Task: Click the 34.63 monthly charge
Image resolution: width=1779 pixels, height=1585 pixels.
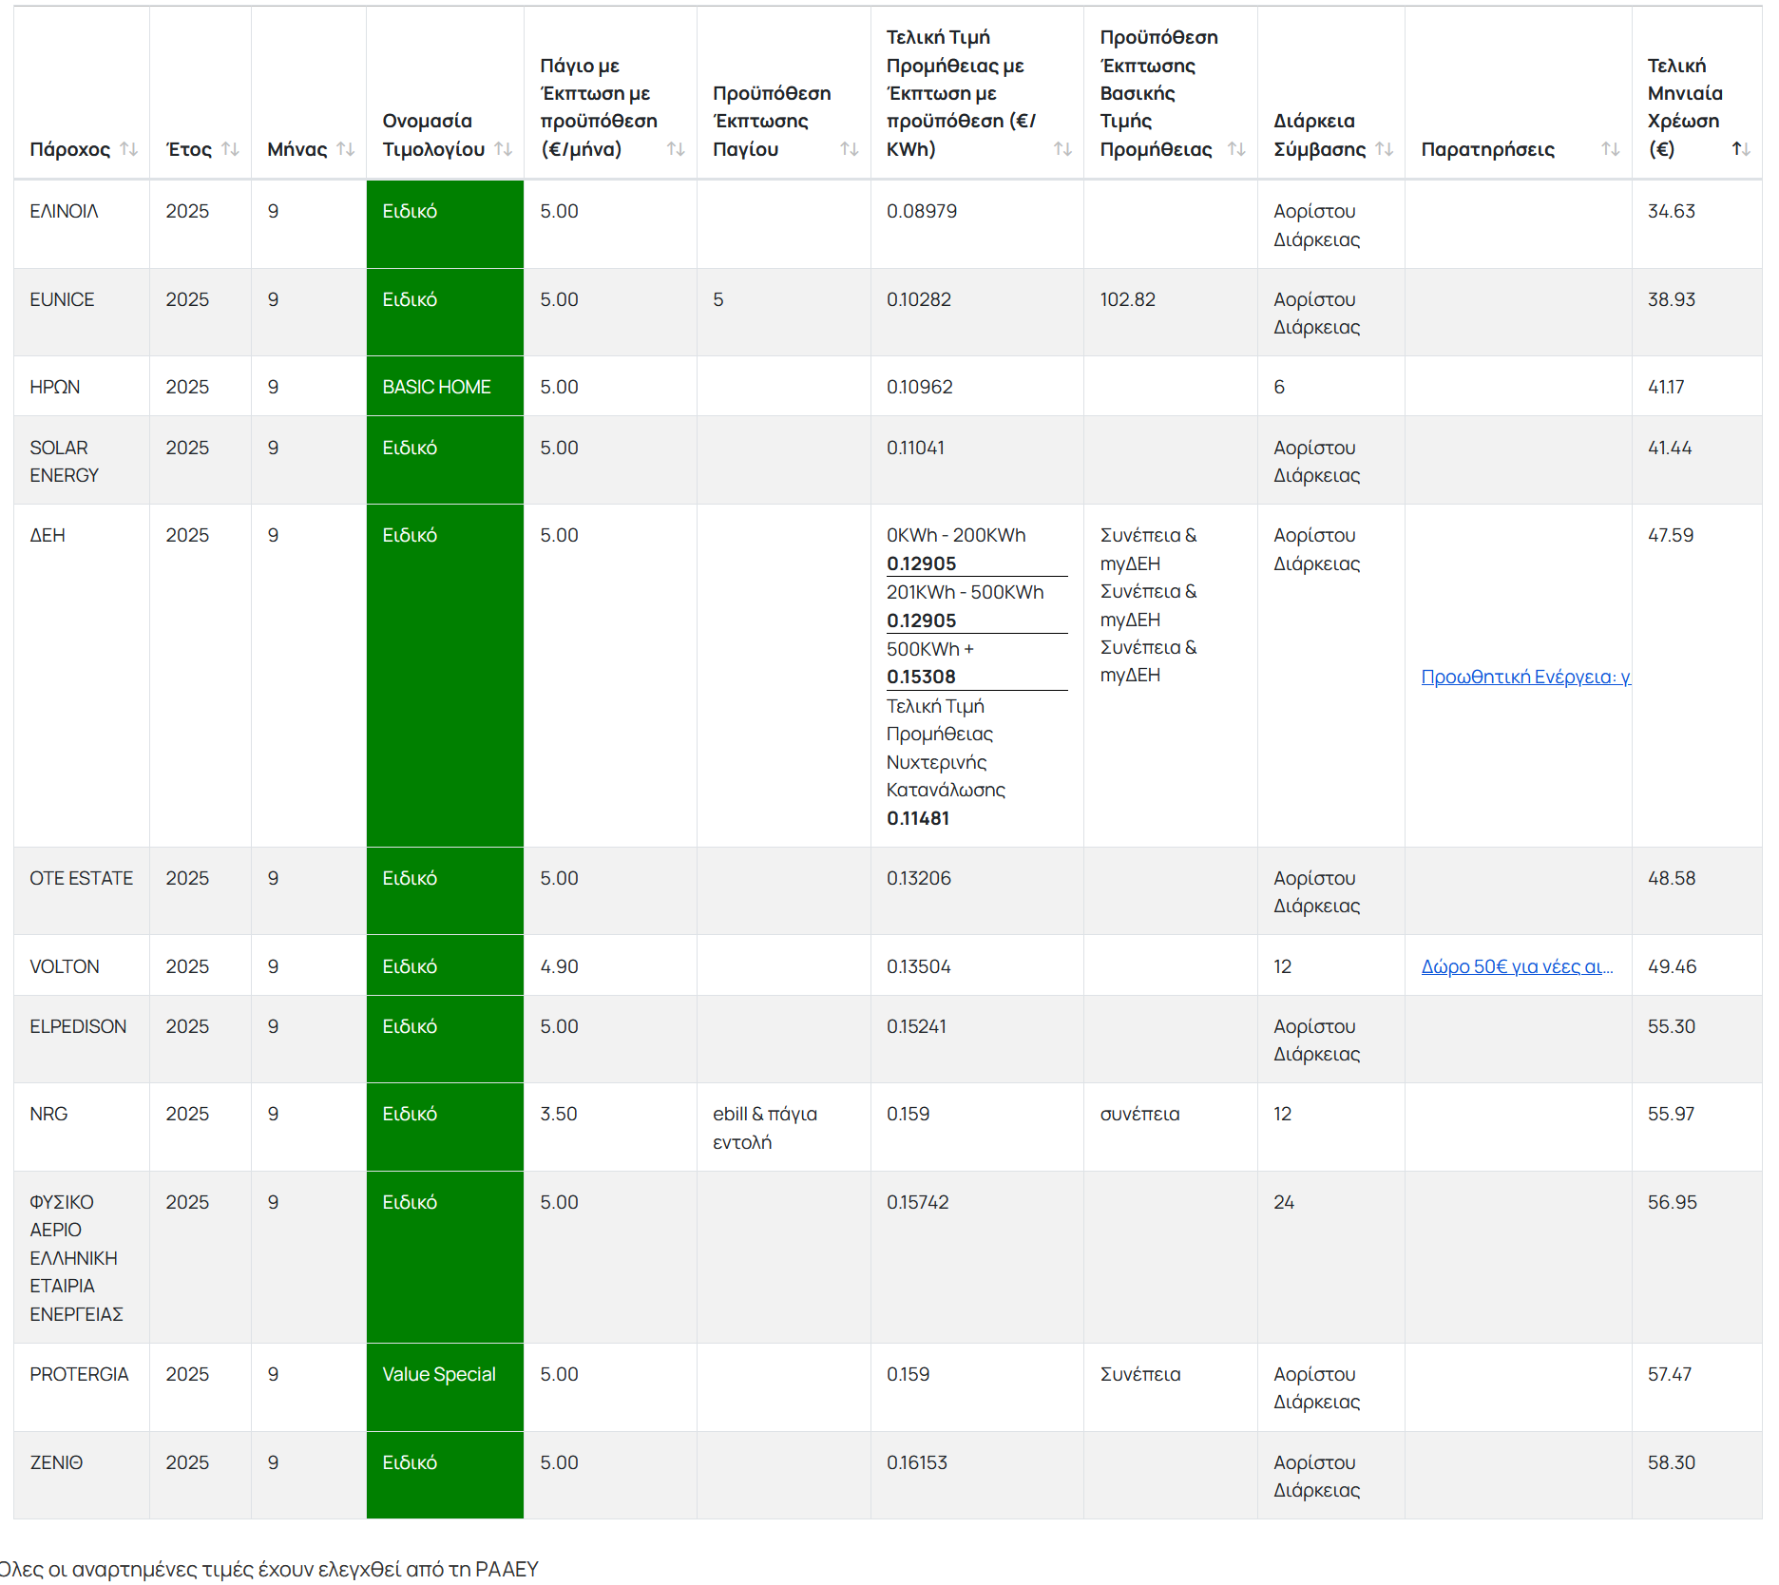Action: click(1672, 211)
